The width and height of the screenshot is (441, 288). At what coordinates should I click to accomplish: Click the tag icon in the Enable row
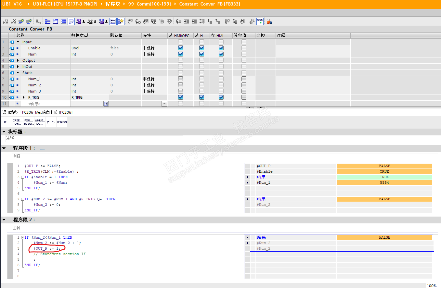pyautogui.click(x=11, y=48)
